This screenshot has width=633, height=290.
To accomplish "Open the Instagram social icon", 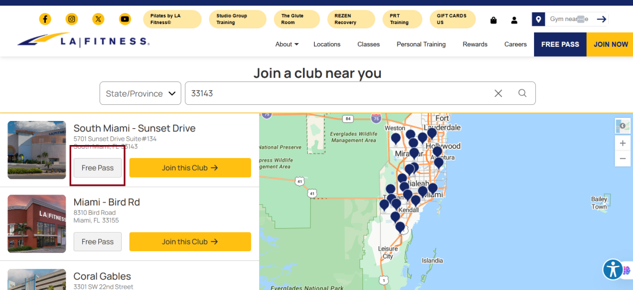I will tap(72, 19).
